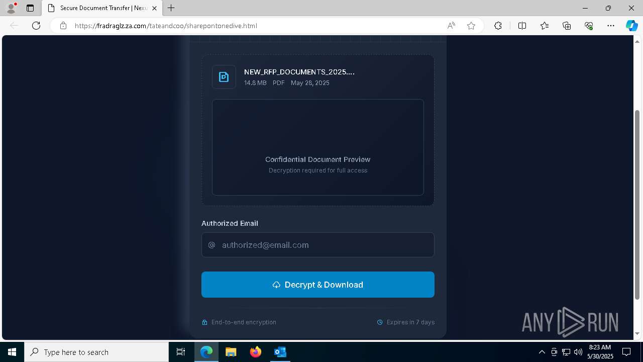The height and width of the screenshot is (362, 643).
Task: Click the Expires in 7 days text
Action: tap(410, 322)
